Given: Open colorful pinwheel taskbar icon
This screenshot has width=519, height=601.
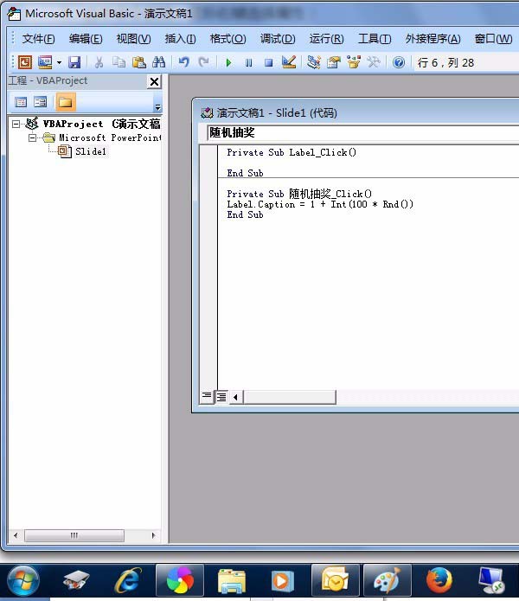Looking at the screenshot, I should [x=180, y=581].
